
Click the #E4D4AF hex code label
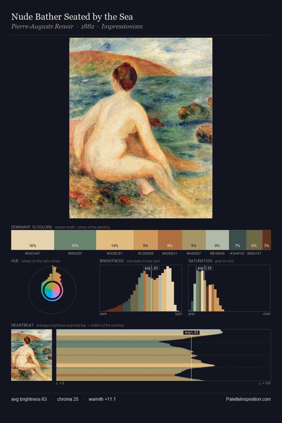tap(33, 254)
